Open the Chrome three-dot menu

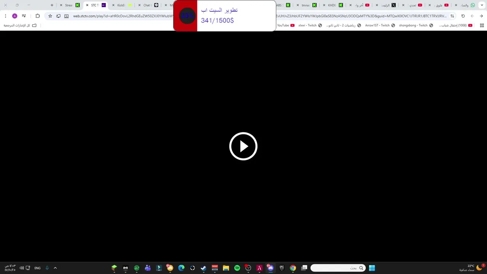[x=5, y=16]
